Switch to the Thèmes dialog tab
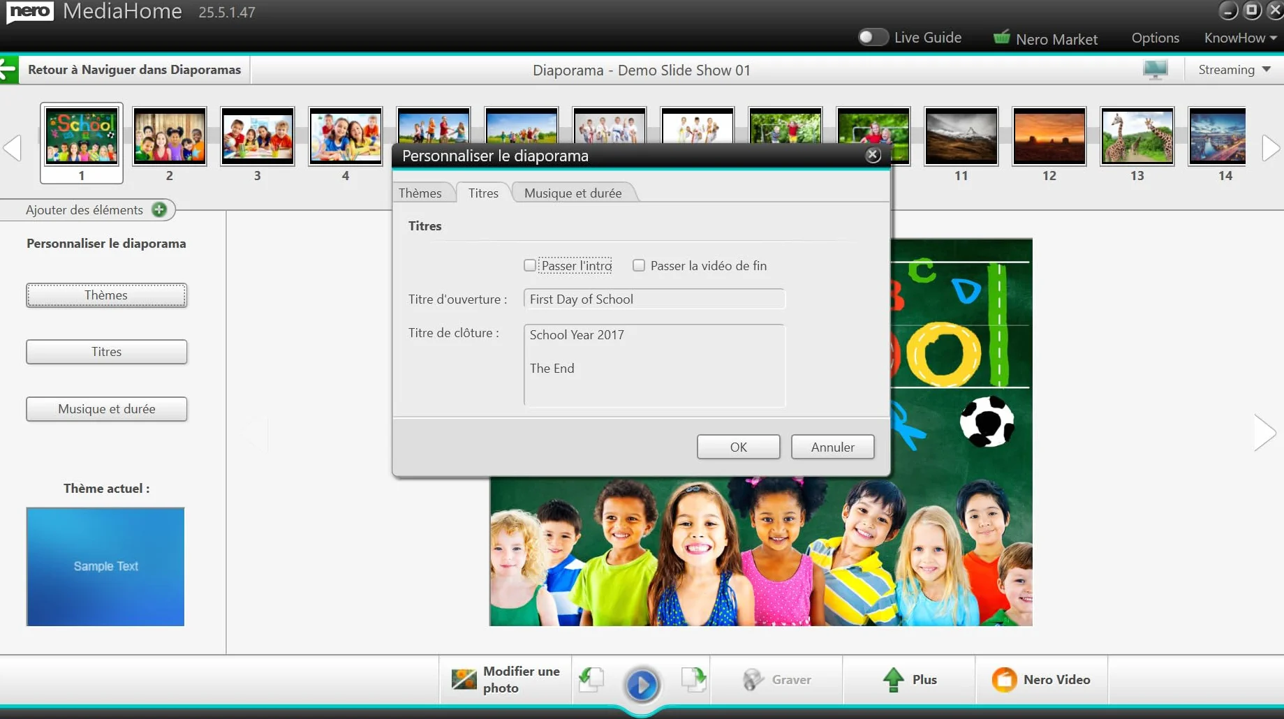Screen dimensions: 1284x719 tap(420, 193)
